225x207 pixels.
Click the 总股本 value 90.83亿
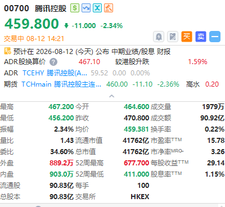point(61,197)
